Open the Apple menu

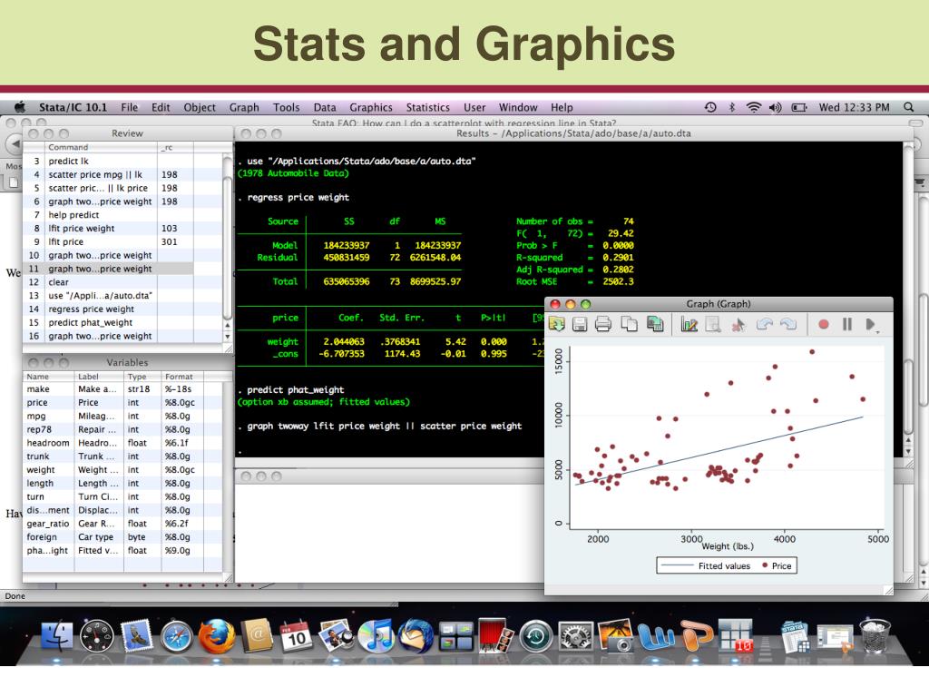click(20, 107)
